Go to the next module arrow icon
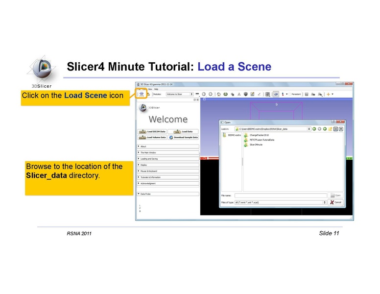 [x=211, y=94]
